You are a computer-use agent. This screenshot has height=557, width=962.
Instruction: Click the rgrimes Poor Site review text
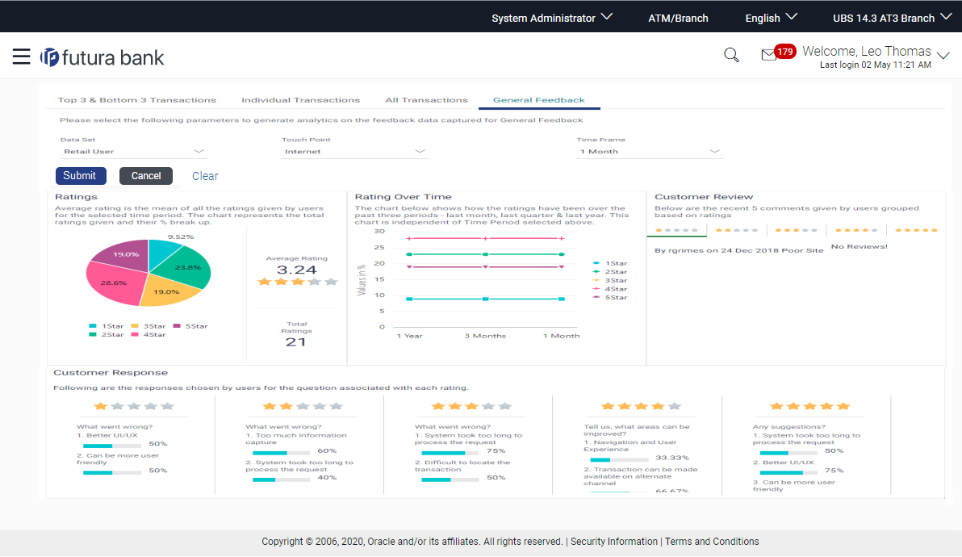pyautogui.click(x=738, y=250)
